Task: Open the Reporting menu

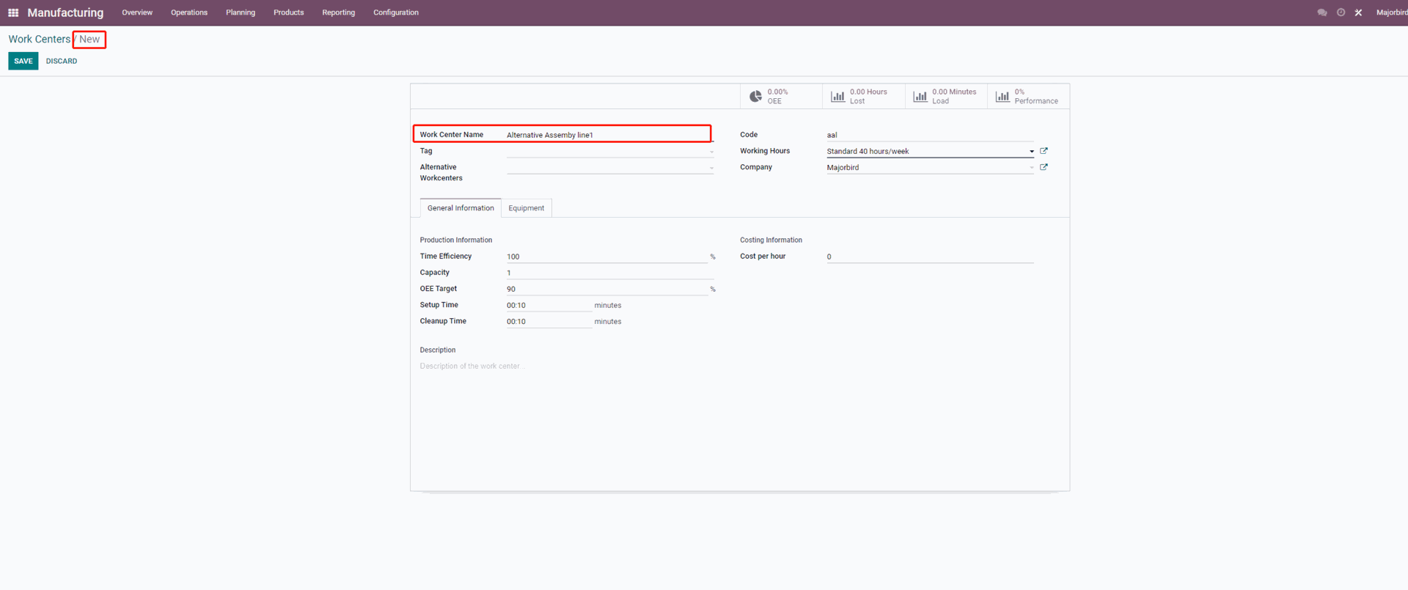Action: pos(338,12)
